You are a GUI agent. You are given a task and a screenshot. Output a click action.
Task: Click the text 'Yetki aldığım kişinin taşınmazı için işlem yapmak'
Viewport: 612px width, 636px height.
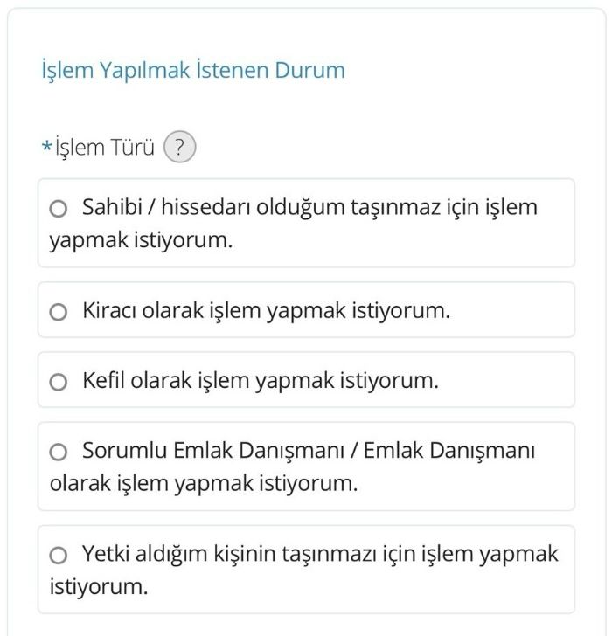tap(320, 554)
